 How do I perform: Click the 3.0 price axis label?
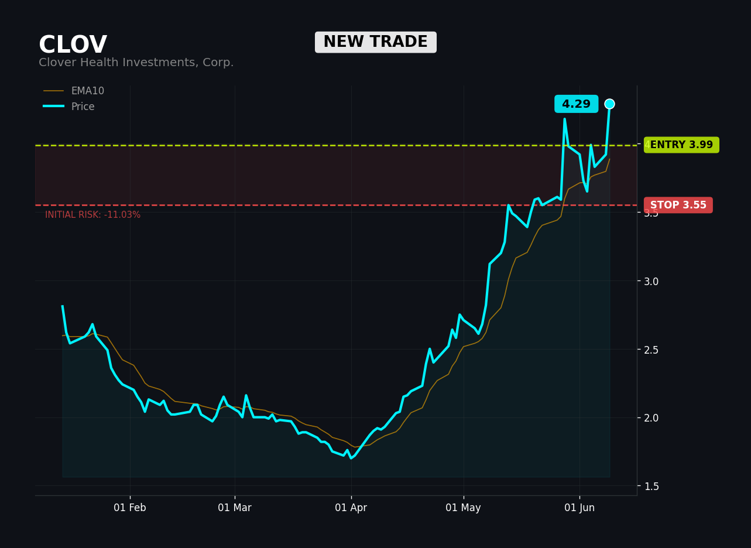pos(651,282)
